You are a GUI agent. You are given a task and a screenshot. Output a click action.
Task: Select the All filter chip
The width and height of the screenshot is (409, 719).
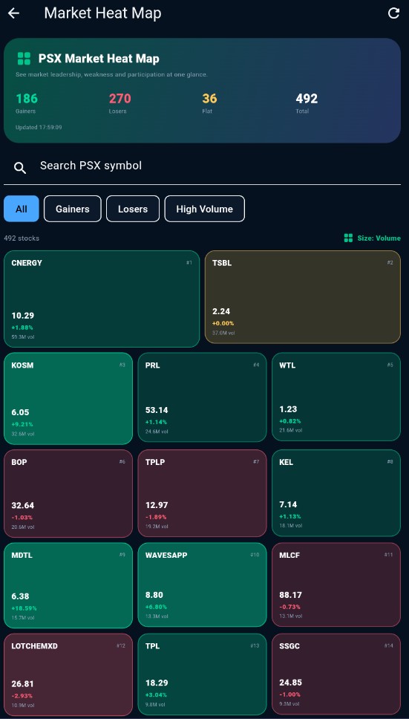[21, 209]
